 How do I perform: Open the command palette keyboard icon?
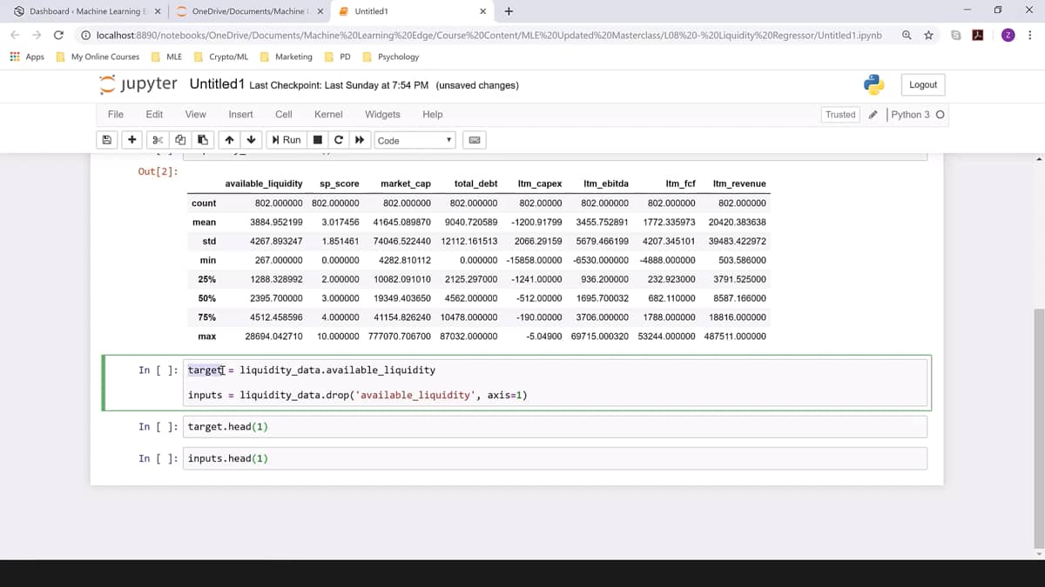(x=475, y=140)
